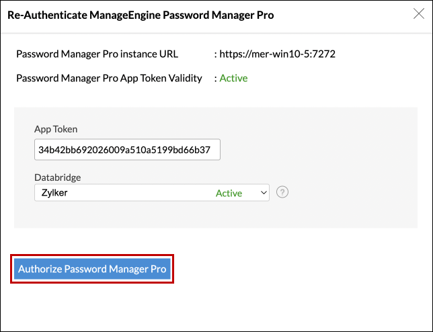Select the Zylker text in Databridge
This screenshot has width=433, height=332.
(x=53, y=193)
